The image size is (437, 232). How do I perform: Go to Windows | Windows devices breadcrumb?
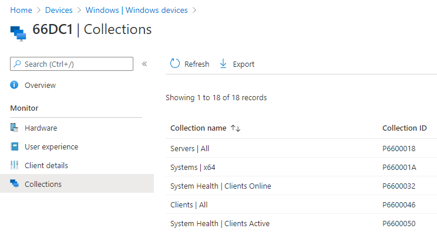(136, 11)
